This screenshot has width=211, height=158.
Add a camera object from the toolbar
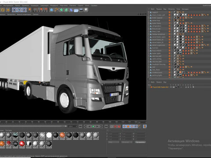[81, 10]
